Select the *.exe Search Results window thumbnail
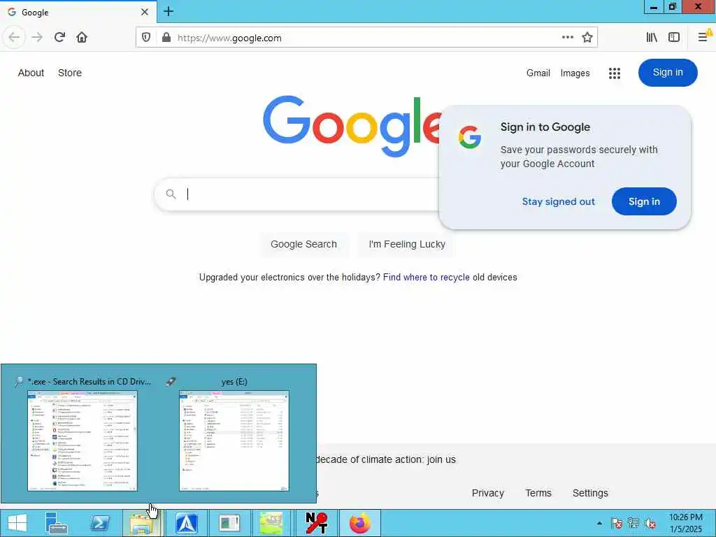Screen dimensions: 716x537 [x=83, y=441]
